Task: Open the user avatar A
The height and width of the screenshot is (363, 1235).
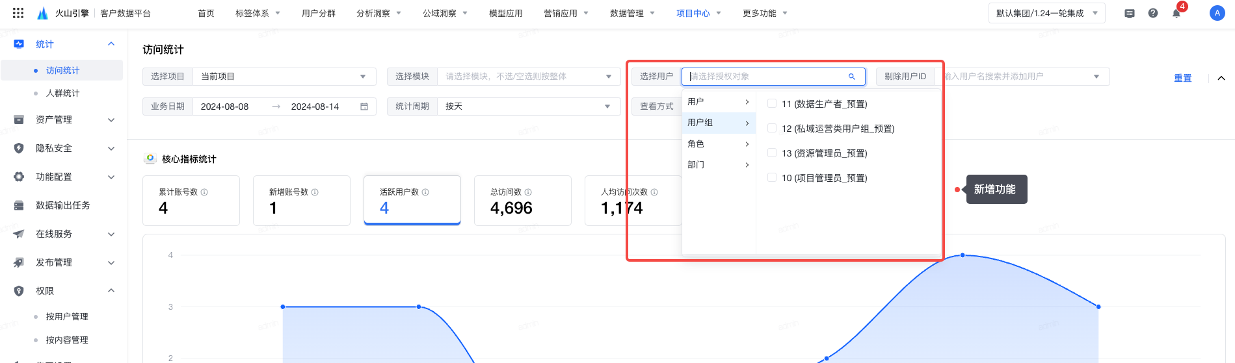Action: [1217, 13]
